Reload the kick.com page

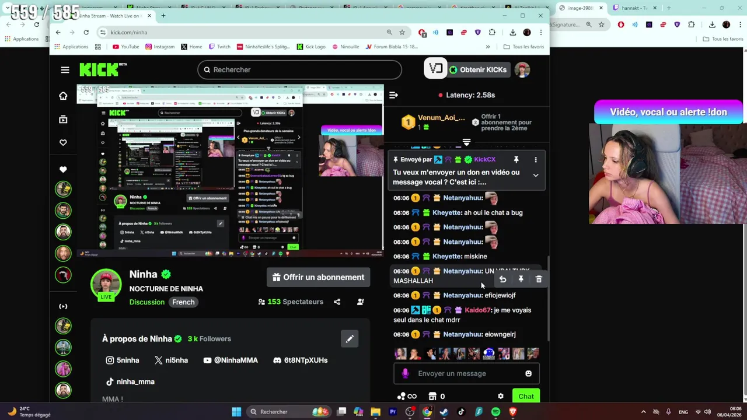[86, 32]
